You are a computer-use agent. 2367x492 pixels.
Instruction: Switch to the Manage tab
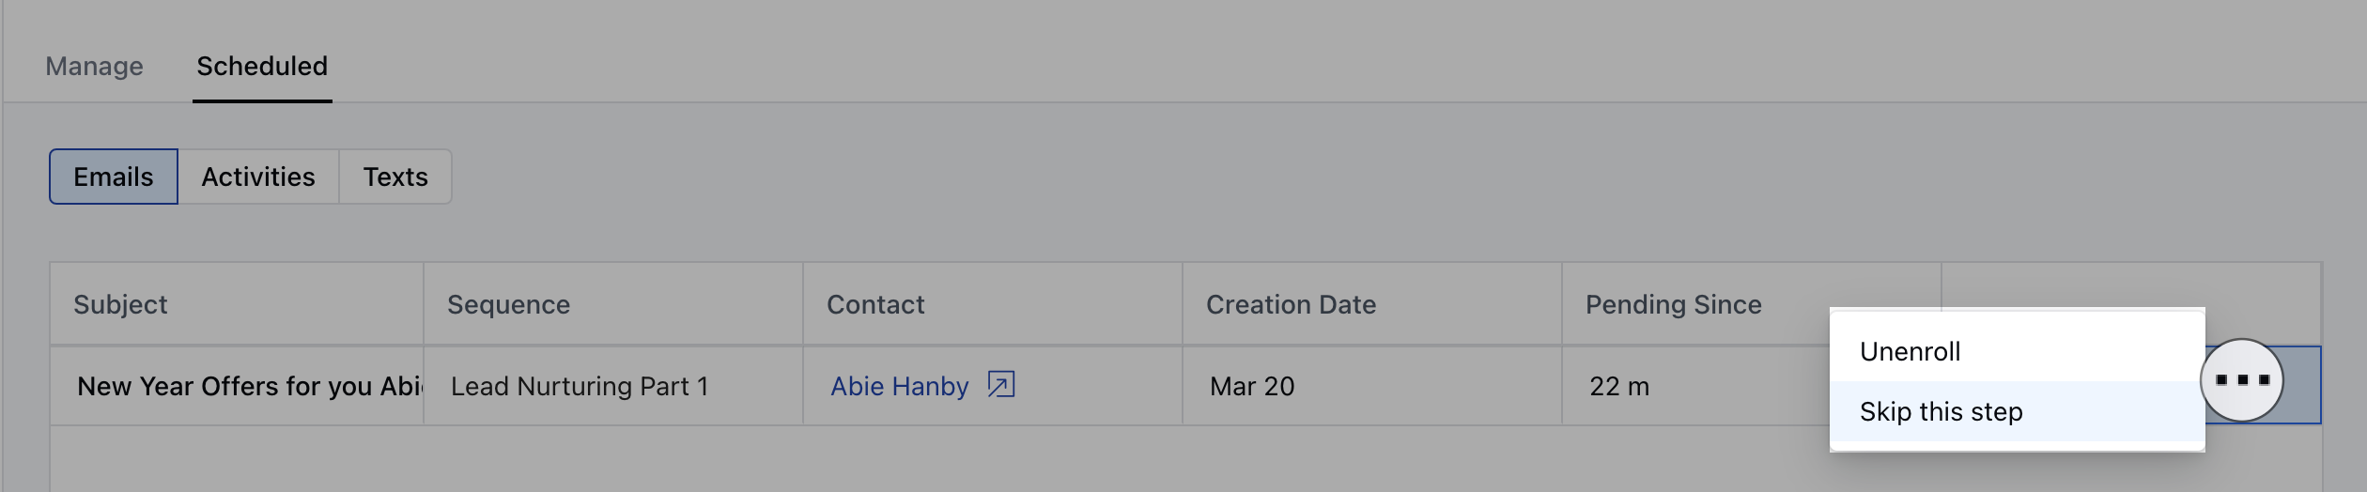pos(94,66)
